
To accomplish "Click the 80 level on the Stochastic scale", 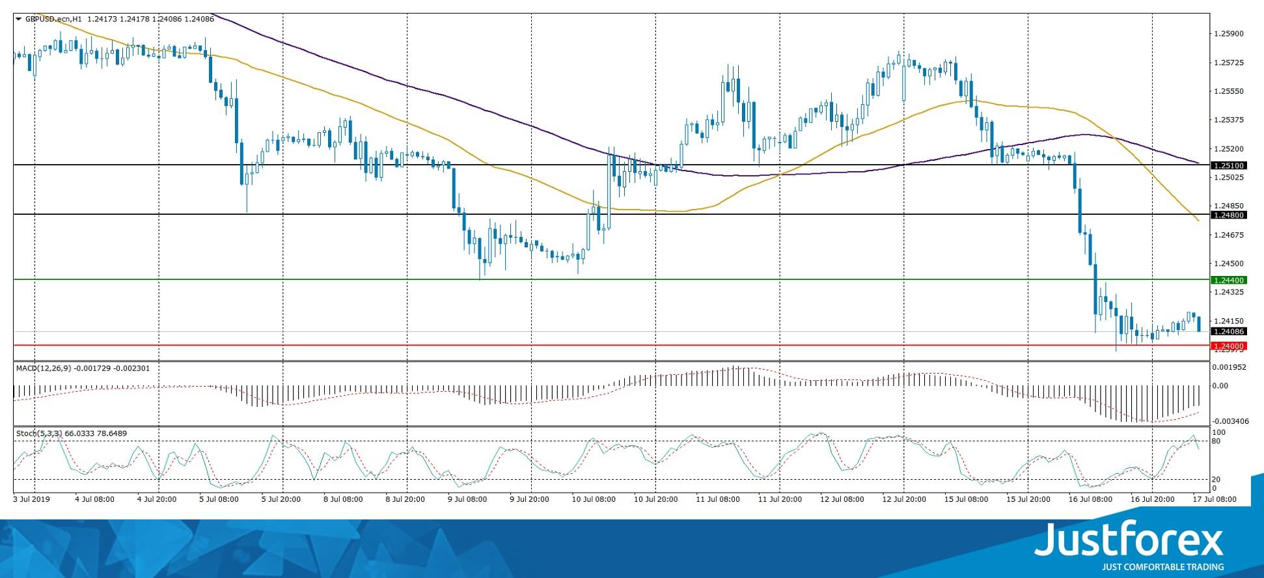I will coord(1217,441).
